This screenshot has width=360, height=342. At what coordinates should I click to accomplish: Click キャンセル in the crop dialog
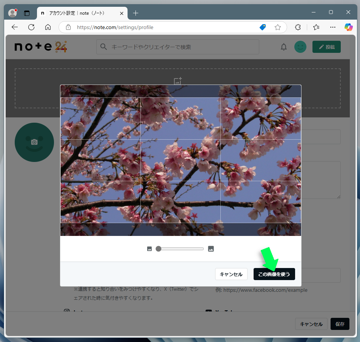click(x=231, y=274)
